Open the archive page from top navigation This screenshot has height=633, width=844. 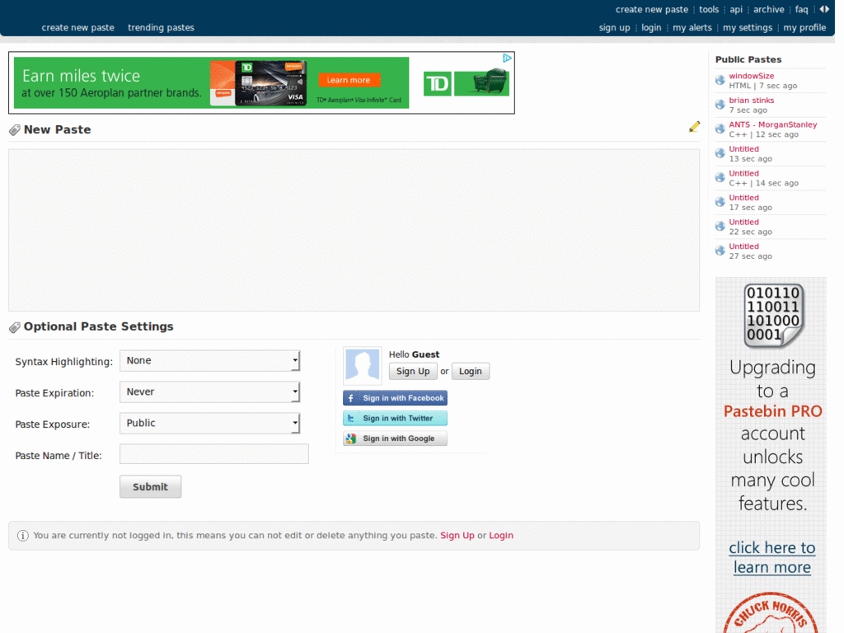pyautogui.click(x=768, y=9)
